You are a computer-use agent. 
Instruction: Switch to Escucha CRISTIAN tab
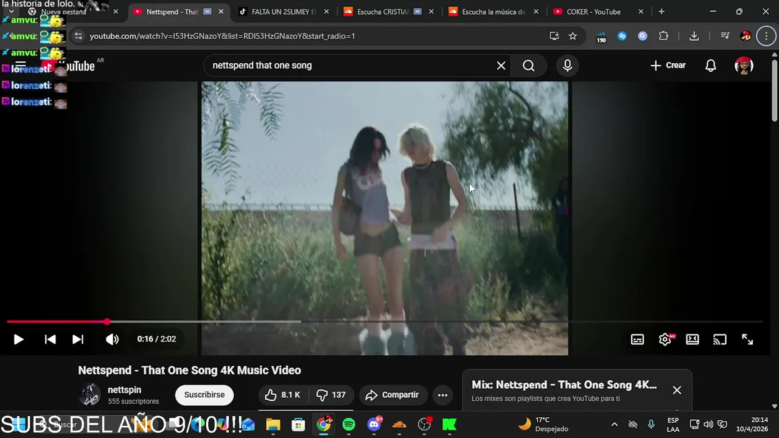382,12
